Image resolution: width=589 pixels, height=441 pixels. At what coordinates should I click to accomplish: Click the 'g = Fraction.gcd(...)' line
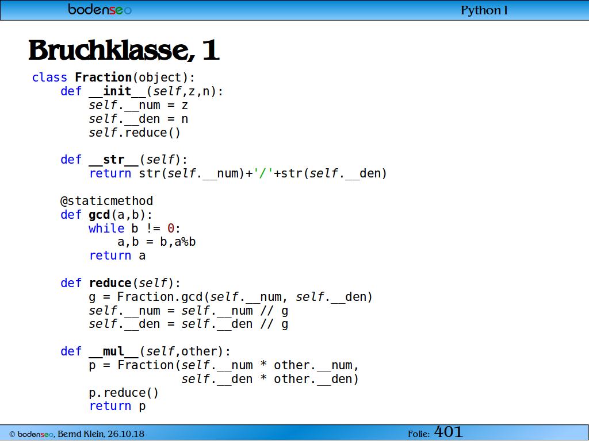(231, 297)
